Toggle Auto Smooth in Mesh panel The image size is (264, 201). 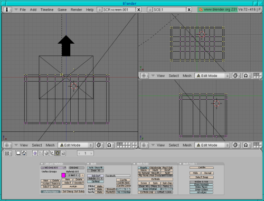point(96,168)
